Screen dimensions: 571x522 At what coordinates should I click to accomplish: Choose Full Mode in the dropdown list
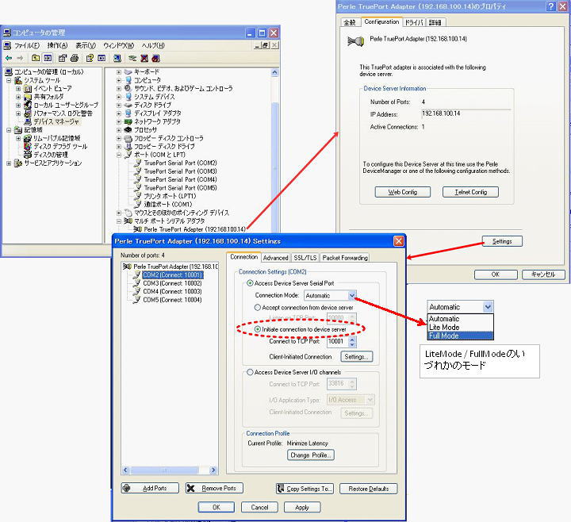pos(444,336)
